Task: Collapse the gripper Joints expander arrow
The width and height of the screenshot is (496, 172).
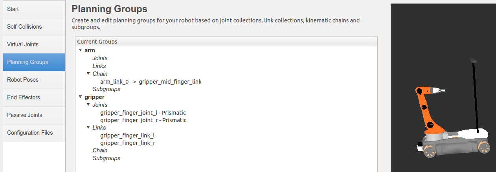Action: [x=88, y=104]
